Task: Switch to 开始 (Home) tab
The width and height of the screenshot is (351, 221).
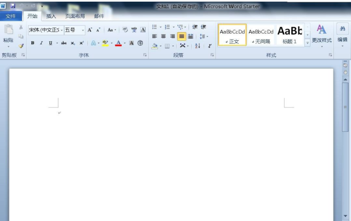Action: [x=33, y=16]
